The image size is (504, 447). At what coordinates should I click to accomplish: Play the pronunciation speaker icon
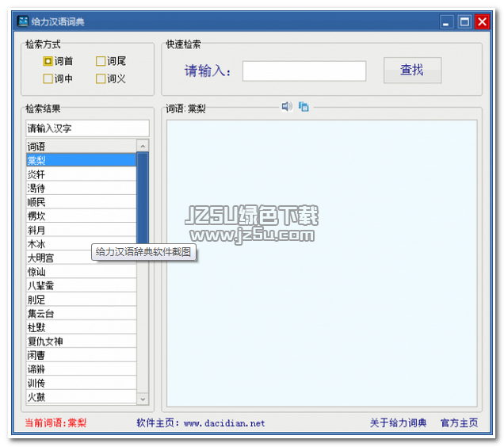tap(287, 106)
